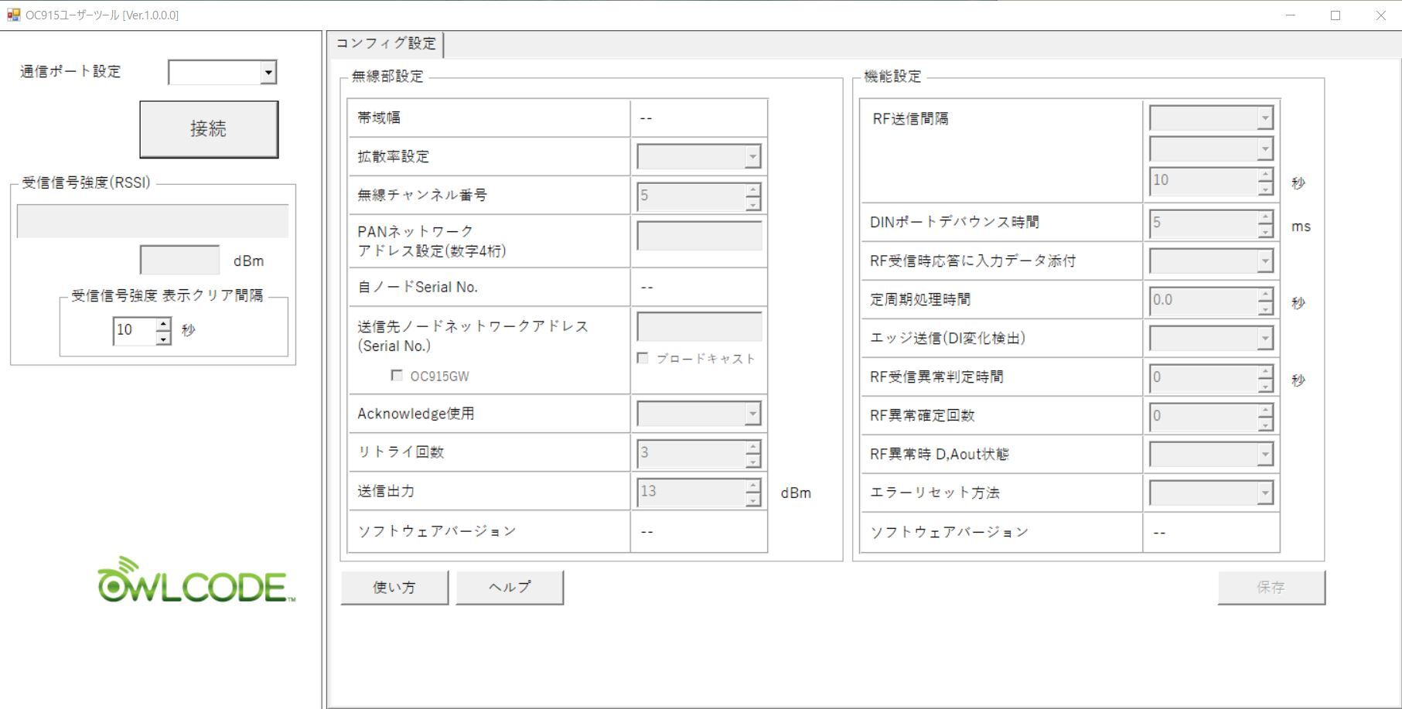Close the OC915 user tool window
The height and width of the screenshot is (709, 1402).
click(x=1380, y=15)
